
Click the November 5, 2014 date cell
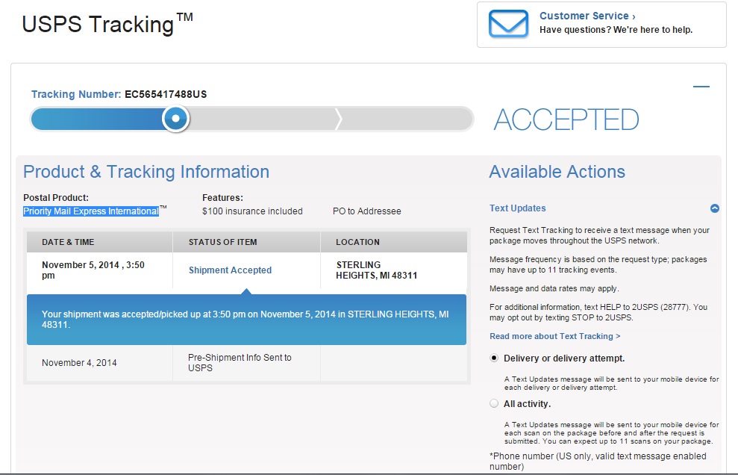[93, 270]
